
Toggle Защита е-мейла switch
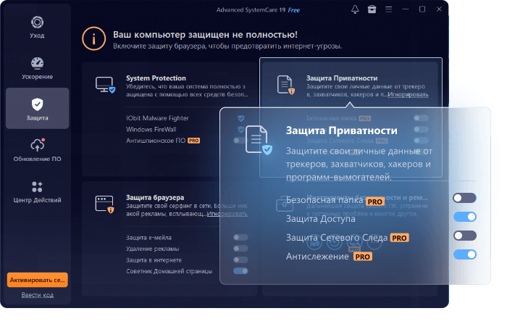coord(240,238)
